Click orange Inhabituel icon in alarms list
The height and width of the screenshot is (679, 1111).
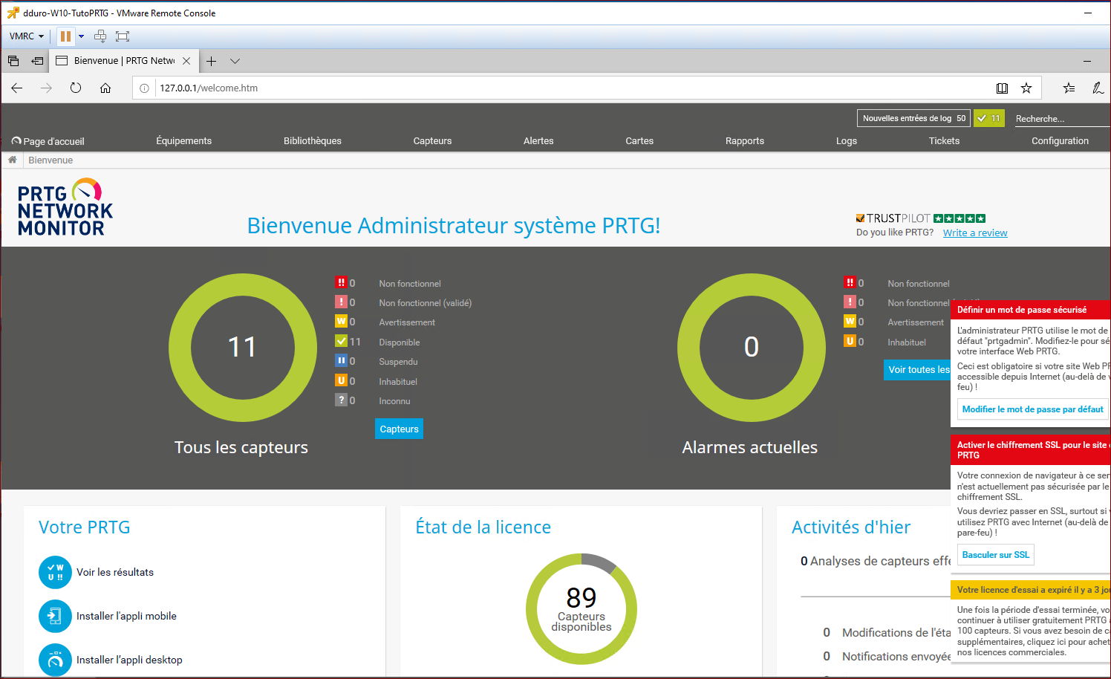click(x=850, y=341)
